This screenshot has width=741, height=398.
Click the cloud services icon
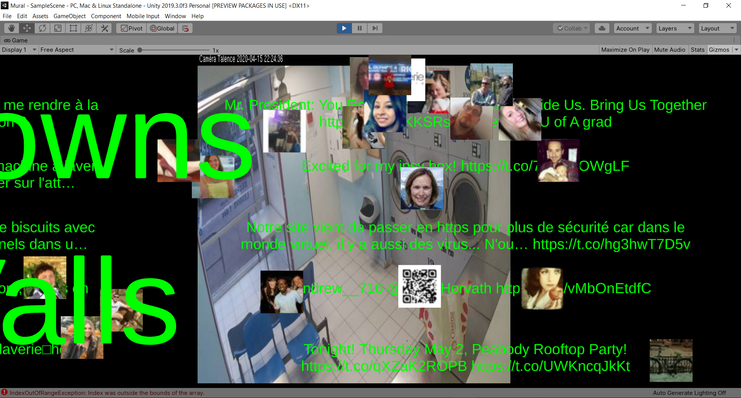[602, 28]
